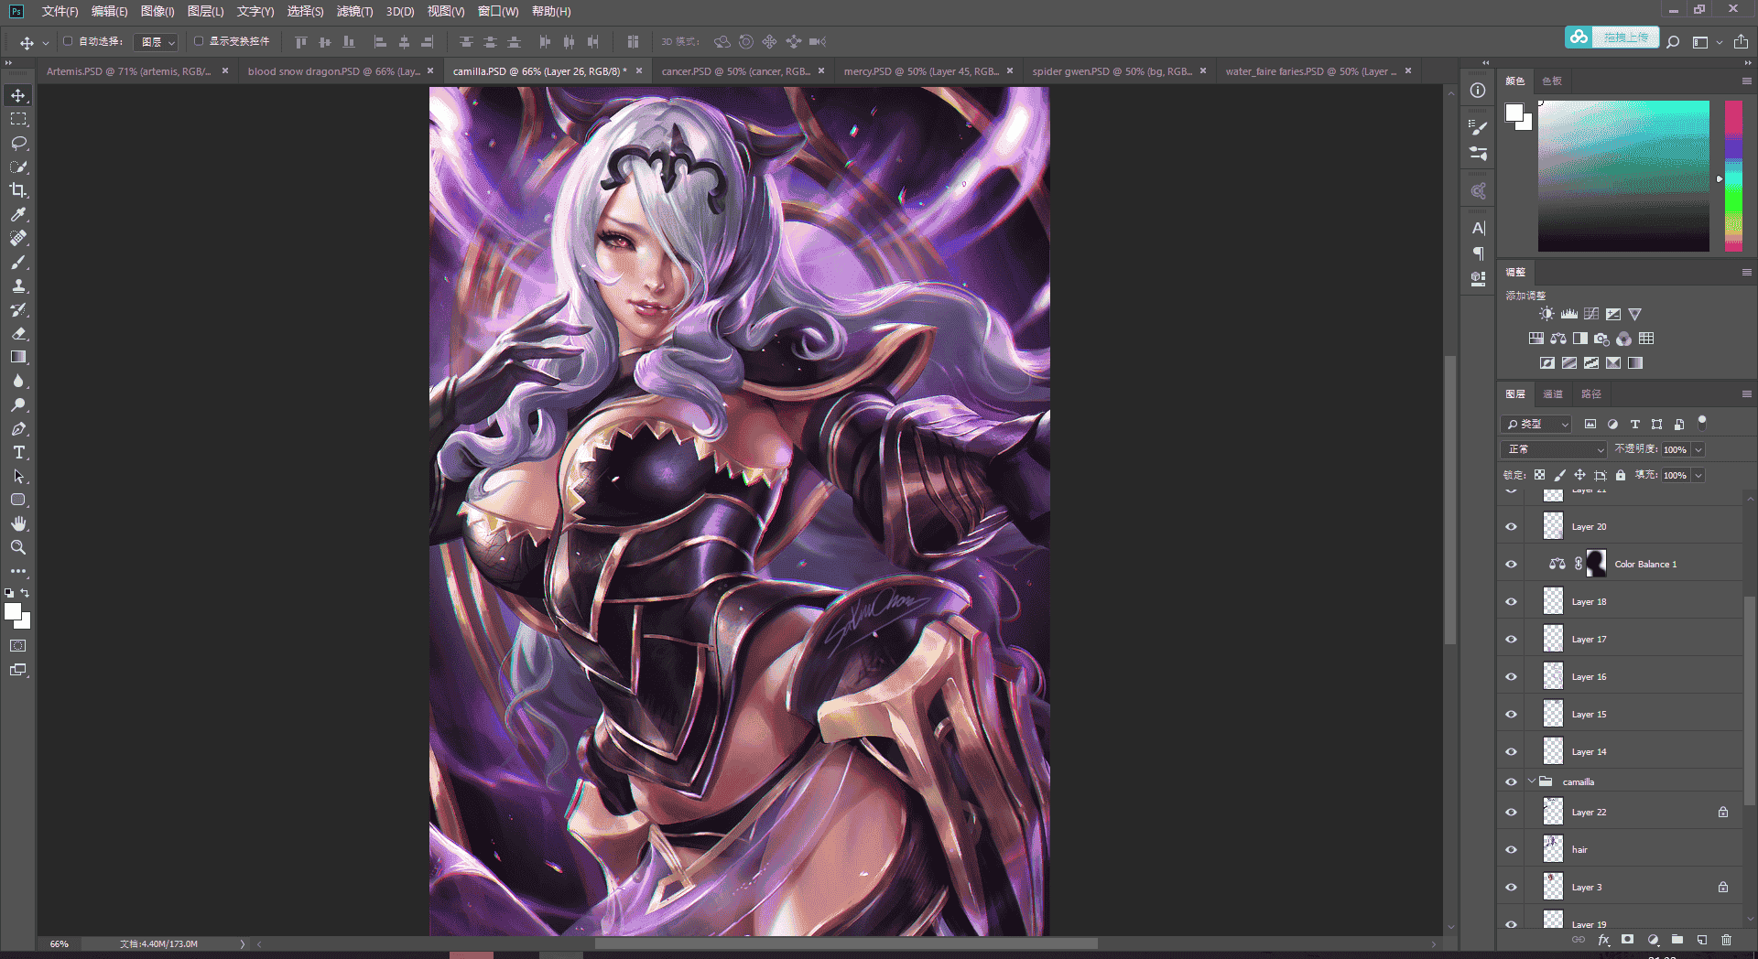1758x959 pixels.
Task: Enable the auto-select checkbox
Action: 68,41
